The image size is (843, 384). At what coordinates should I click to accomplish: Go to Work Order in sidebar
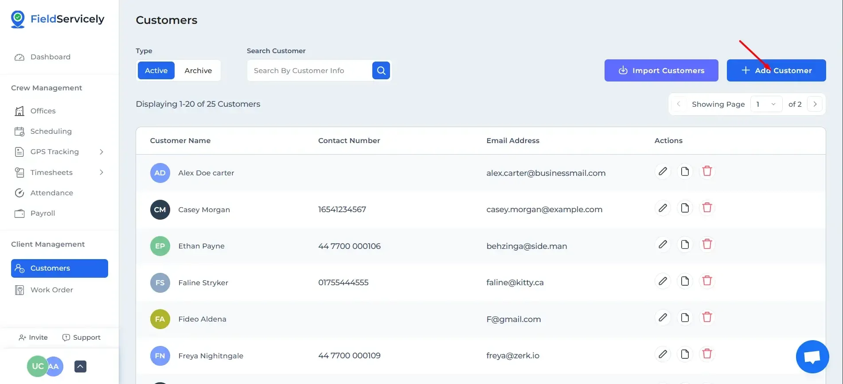coord(51,290)
